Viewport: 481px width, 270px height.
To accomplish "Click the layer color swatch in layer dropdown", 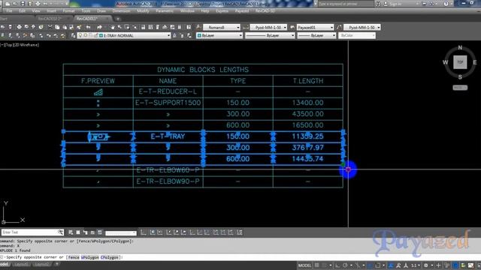I will [x=101, y=35].
